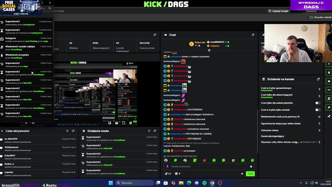Click the Wyszukaj taskbar search box
This screenshot has height=187, width=332.
tap(134, 183)
